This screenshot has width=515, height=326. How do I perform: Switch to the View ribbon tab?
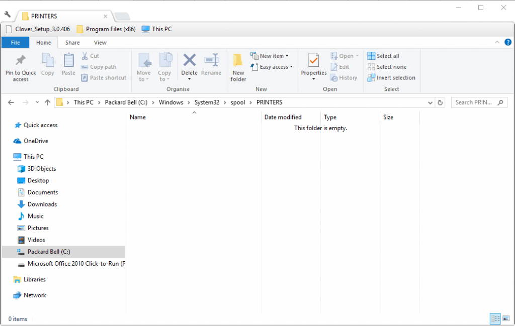tap(100, 43)
